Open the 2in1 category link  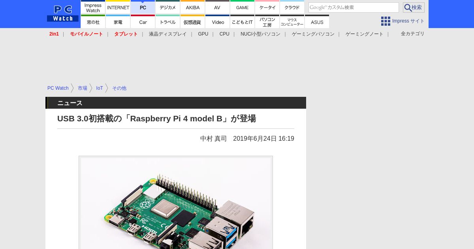[x=54, y=34]
